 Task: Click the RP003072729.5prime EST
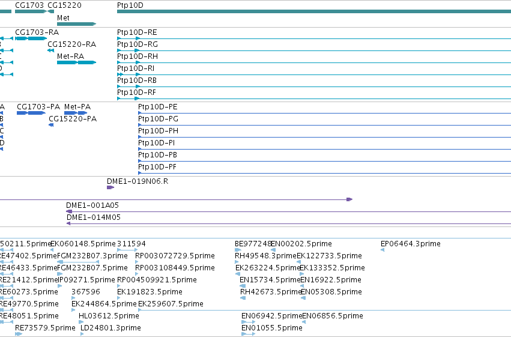click(175, 256)
